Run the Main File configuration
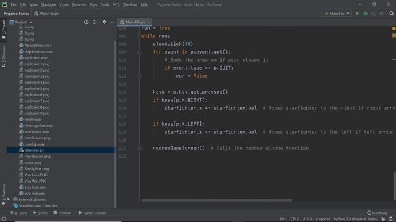 pyautogui.click(x=358, y=14)
